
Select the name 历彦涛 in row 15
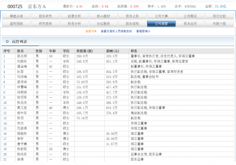(x=22, y=129)
